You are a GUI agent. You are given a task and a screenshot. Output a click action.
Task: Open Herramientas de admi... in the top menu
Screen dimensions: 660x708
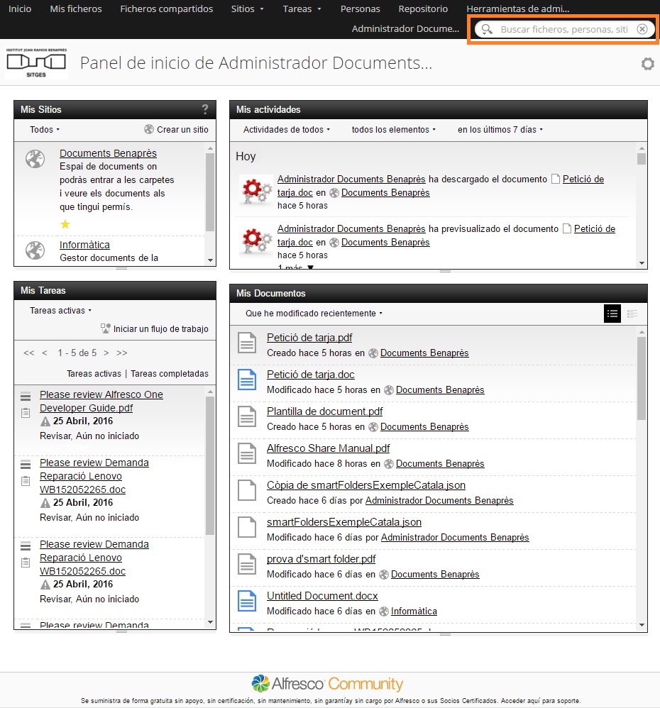tap(517, 9)
